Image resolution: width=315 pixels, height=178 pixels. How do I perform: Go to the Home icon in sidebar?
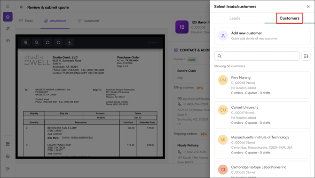point(8,16)
